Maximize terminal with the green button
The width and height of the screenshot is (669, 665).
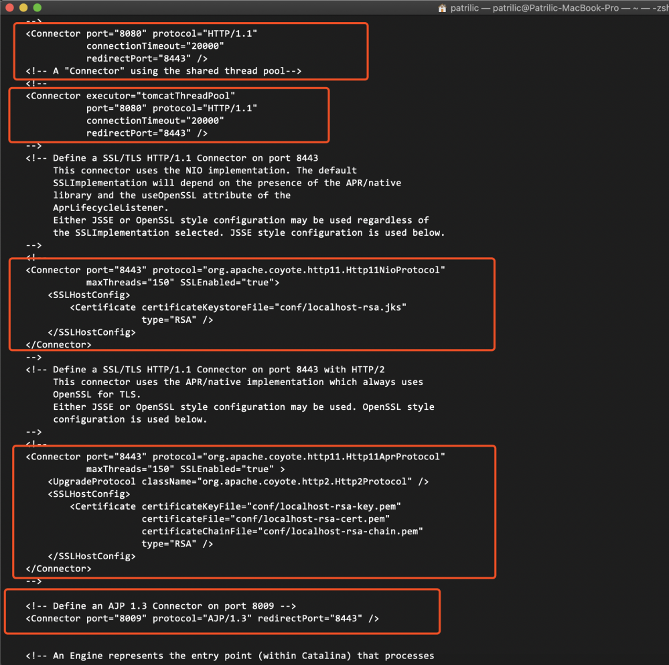(38, 7)
